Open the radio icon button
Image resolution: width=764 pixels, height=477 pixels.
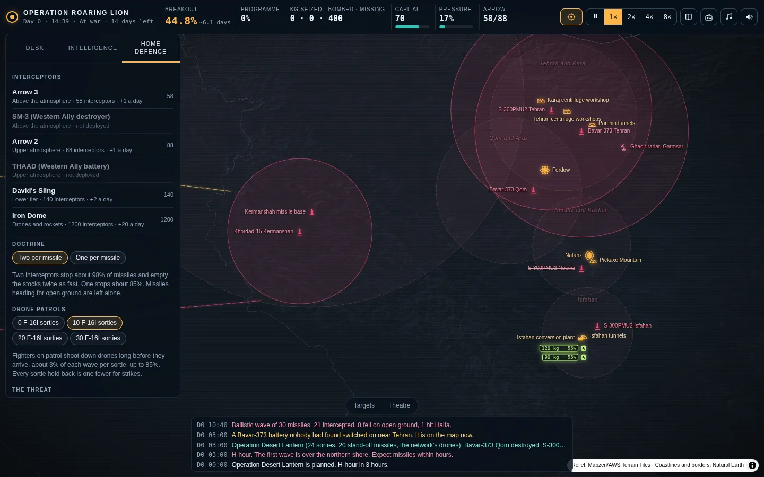(709, 17)
